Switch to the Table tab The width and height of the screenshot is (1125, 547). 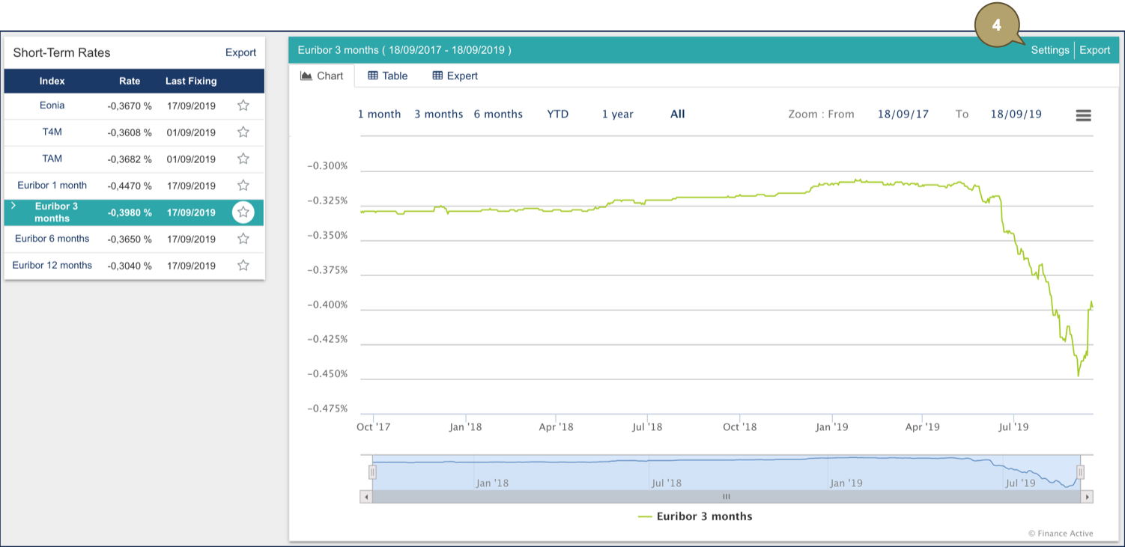click(387, 76)
